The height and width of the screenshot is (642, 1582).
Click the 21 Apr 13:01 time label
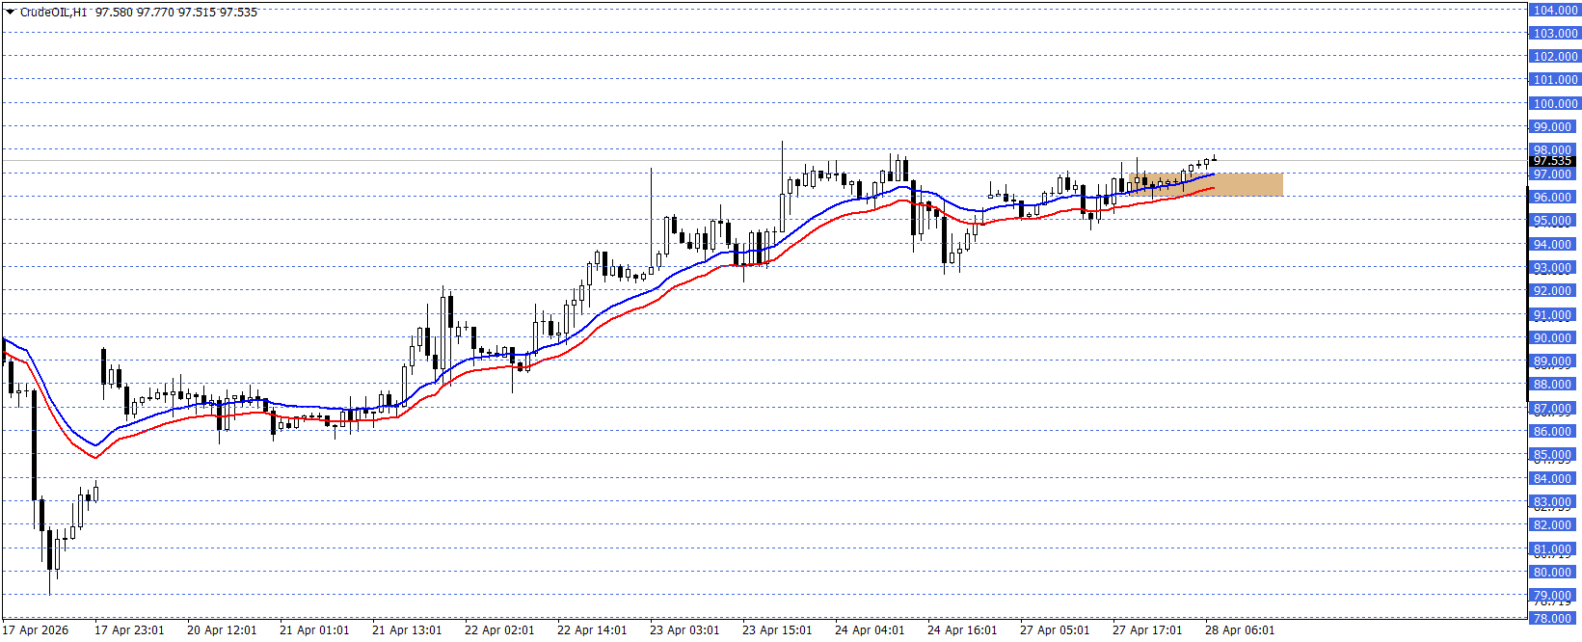[407, 630]
